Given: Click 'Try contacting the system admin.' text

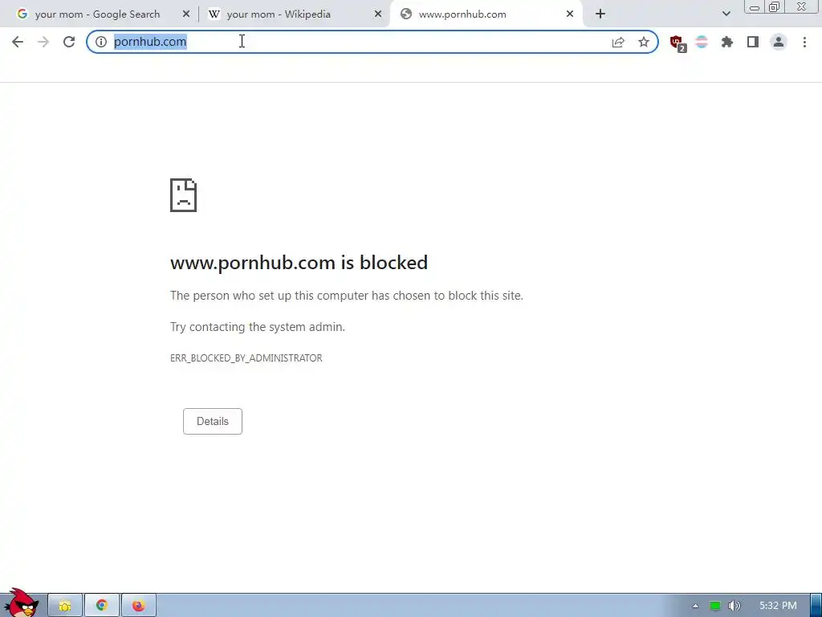Looking at the screenshot, I should point(258,327).
